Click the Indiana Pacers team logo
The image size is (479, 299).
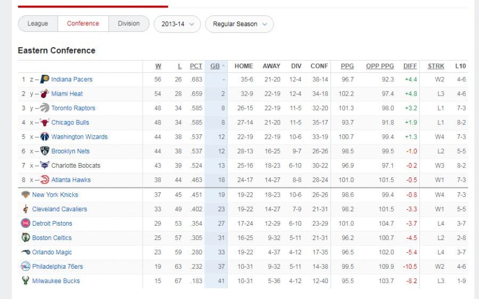click(x=45, y=79)
